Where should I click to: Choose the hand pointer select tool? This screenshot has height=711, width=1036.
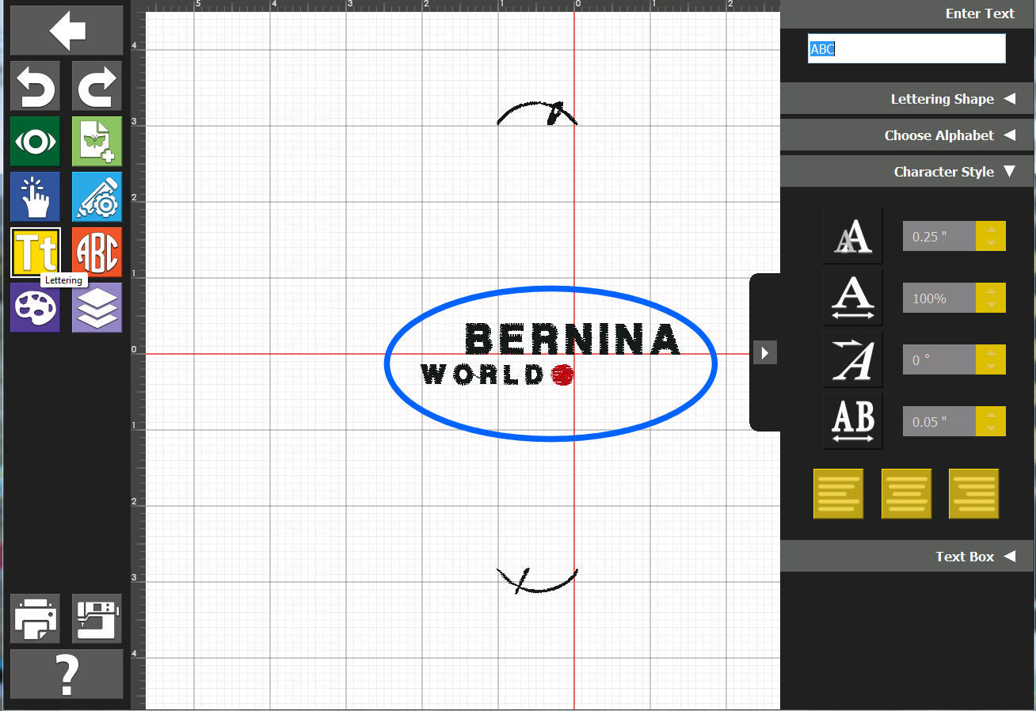[35, 197]
